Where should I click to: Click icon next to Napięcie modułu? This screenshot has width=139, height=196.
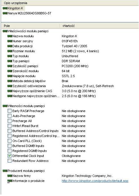pos(10,76)
